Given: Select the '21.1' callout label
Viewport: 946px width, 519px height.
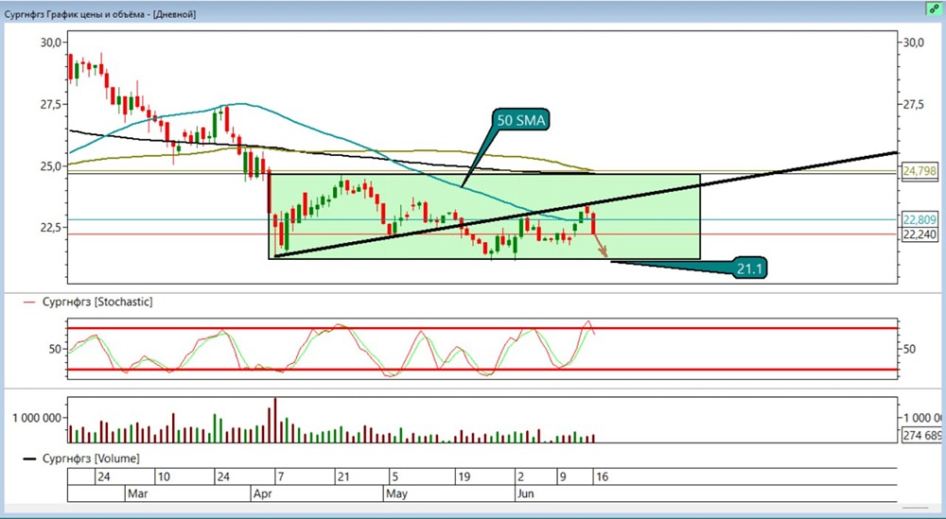Looking at the screenshot, I should (x=750, y=268).
